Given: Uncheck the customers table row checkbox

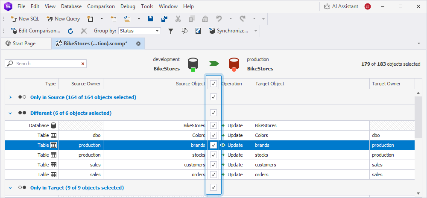Looking at the screenshot, I should point(214,165).
